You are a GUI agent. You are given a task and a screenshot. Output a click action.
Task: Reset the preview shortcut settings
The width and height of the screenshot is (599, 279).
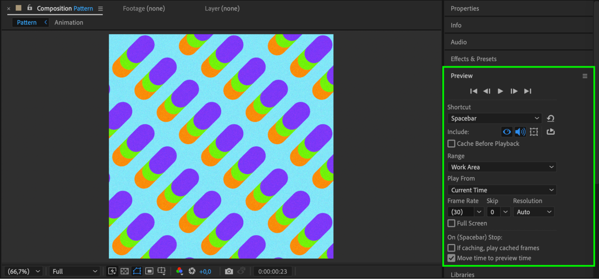[x=550, y=118]
